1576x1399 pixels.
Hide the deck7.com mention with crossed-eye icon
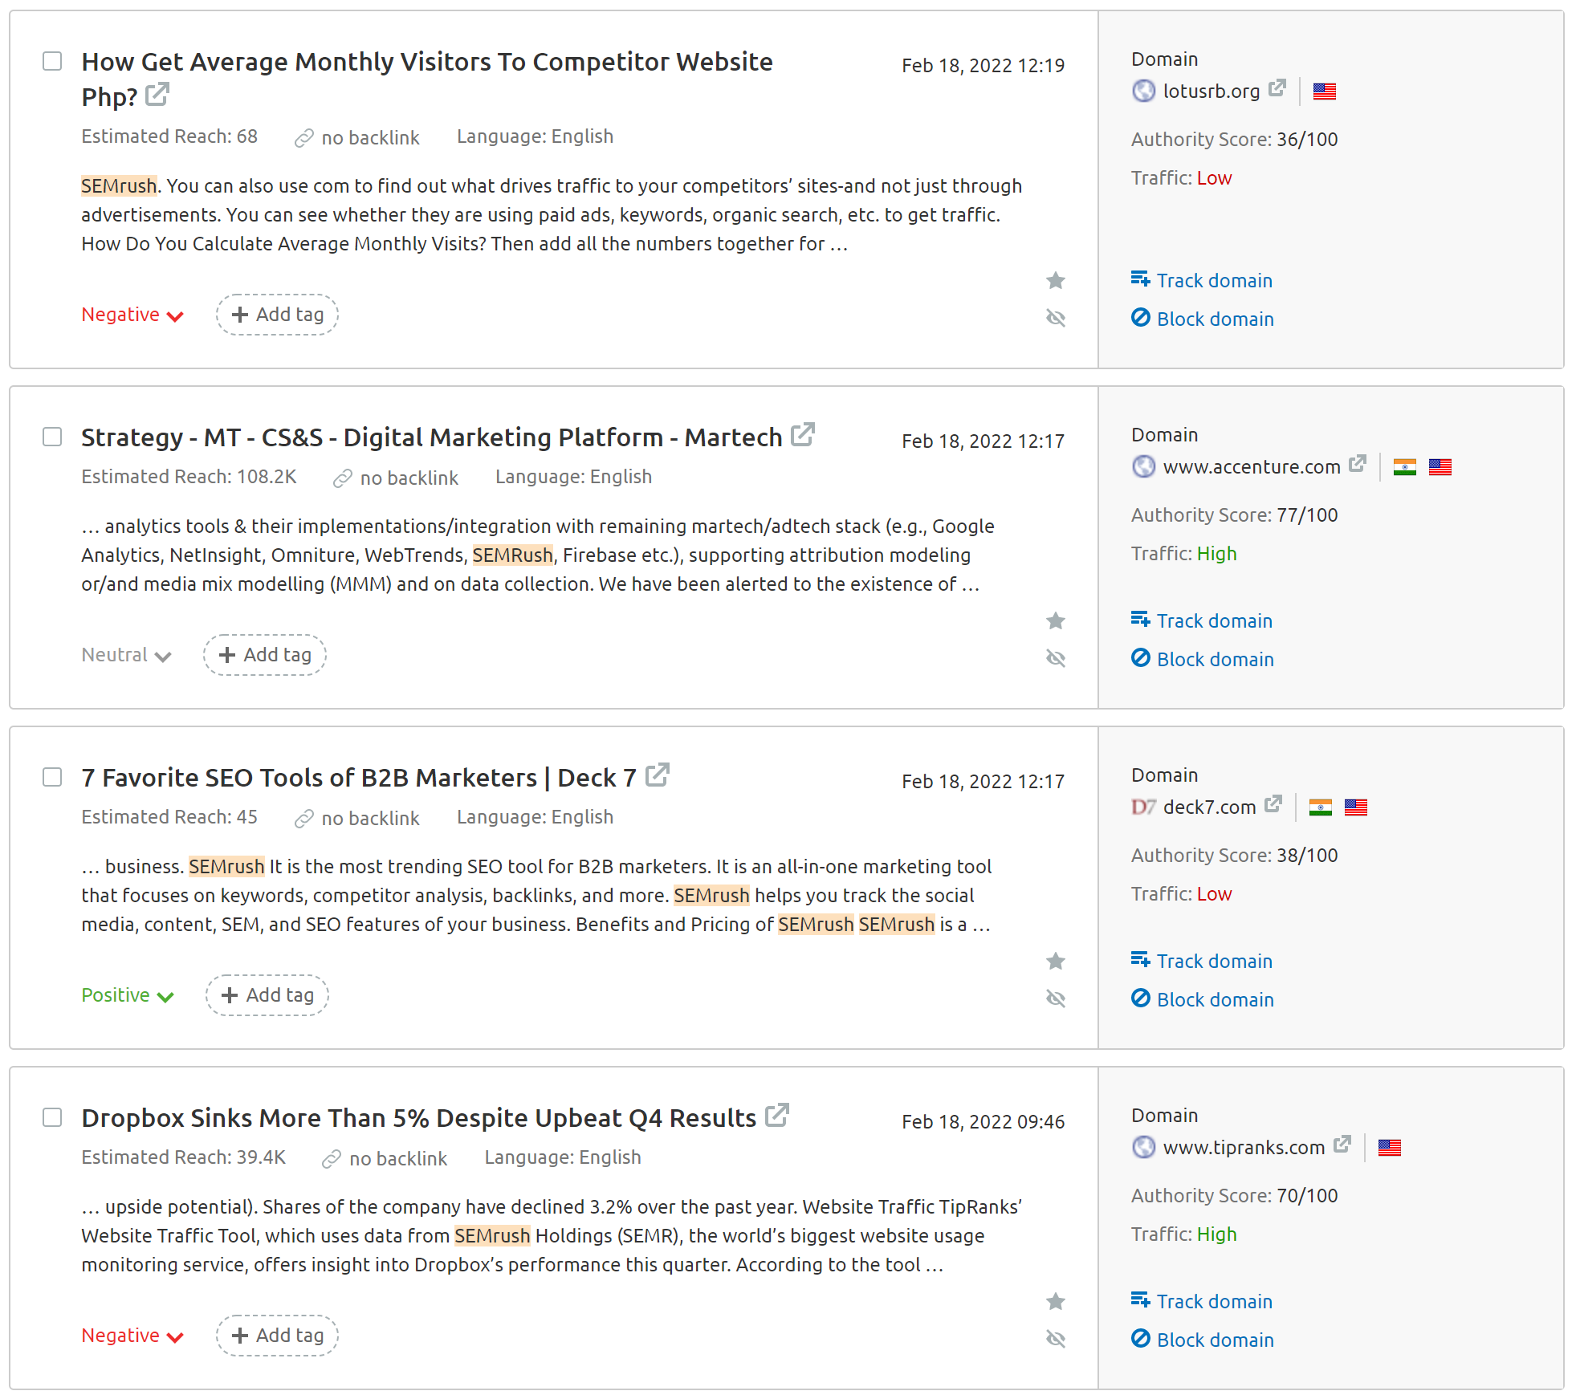point(1056,998)
